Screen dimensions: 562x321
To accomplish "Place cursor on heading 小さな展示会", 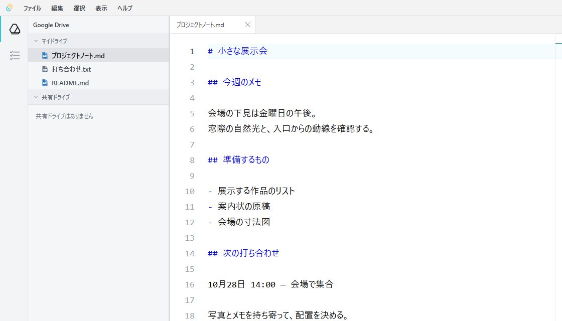I will 238,51.
